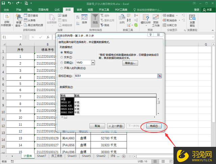The height and width of the screenshot is (164, 216).
Task: Click the 目标区域 range selector icon
Action: tap(159, 76)
